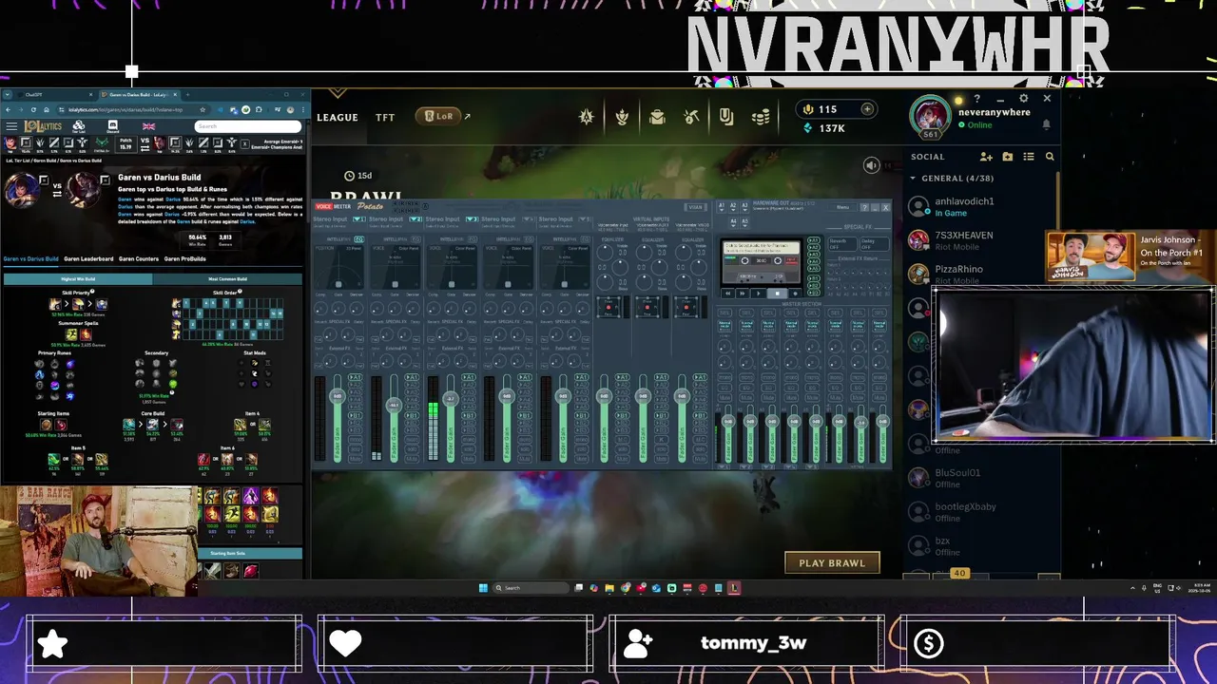
Task: Open hardware out A3 device dropdown
Action: tap(744, 207)
